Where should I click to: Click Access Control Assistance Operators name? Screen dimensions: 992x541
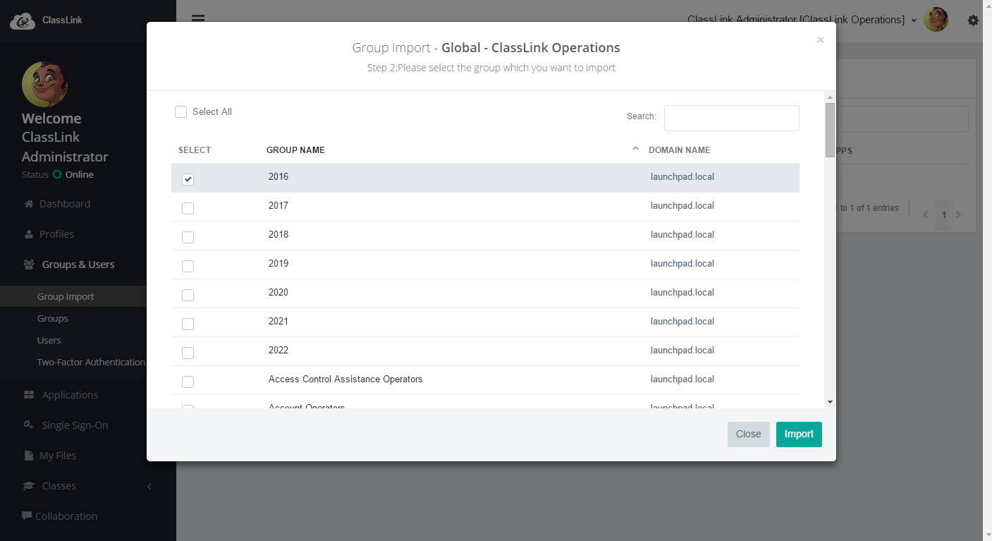click(345, 379)
